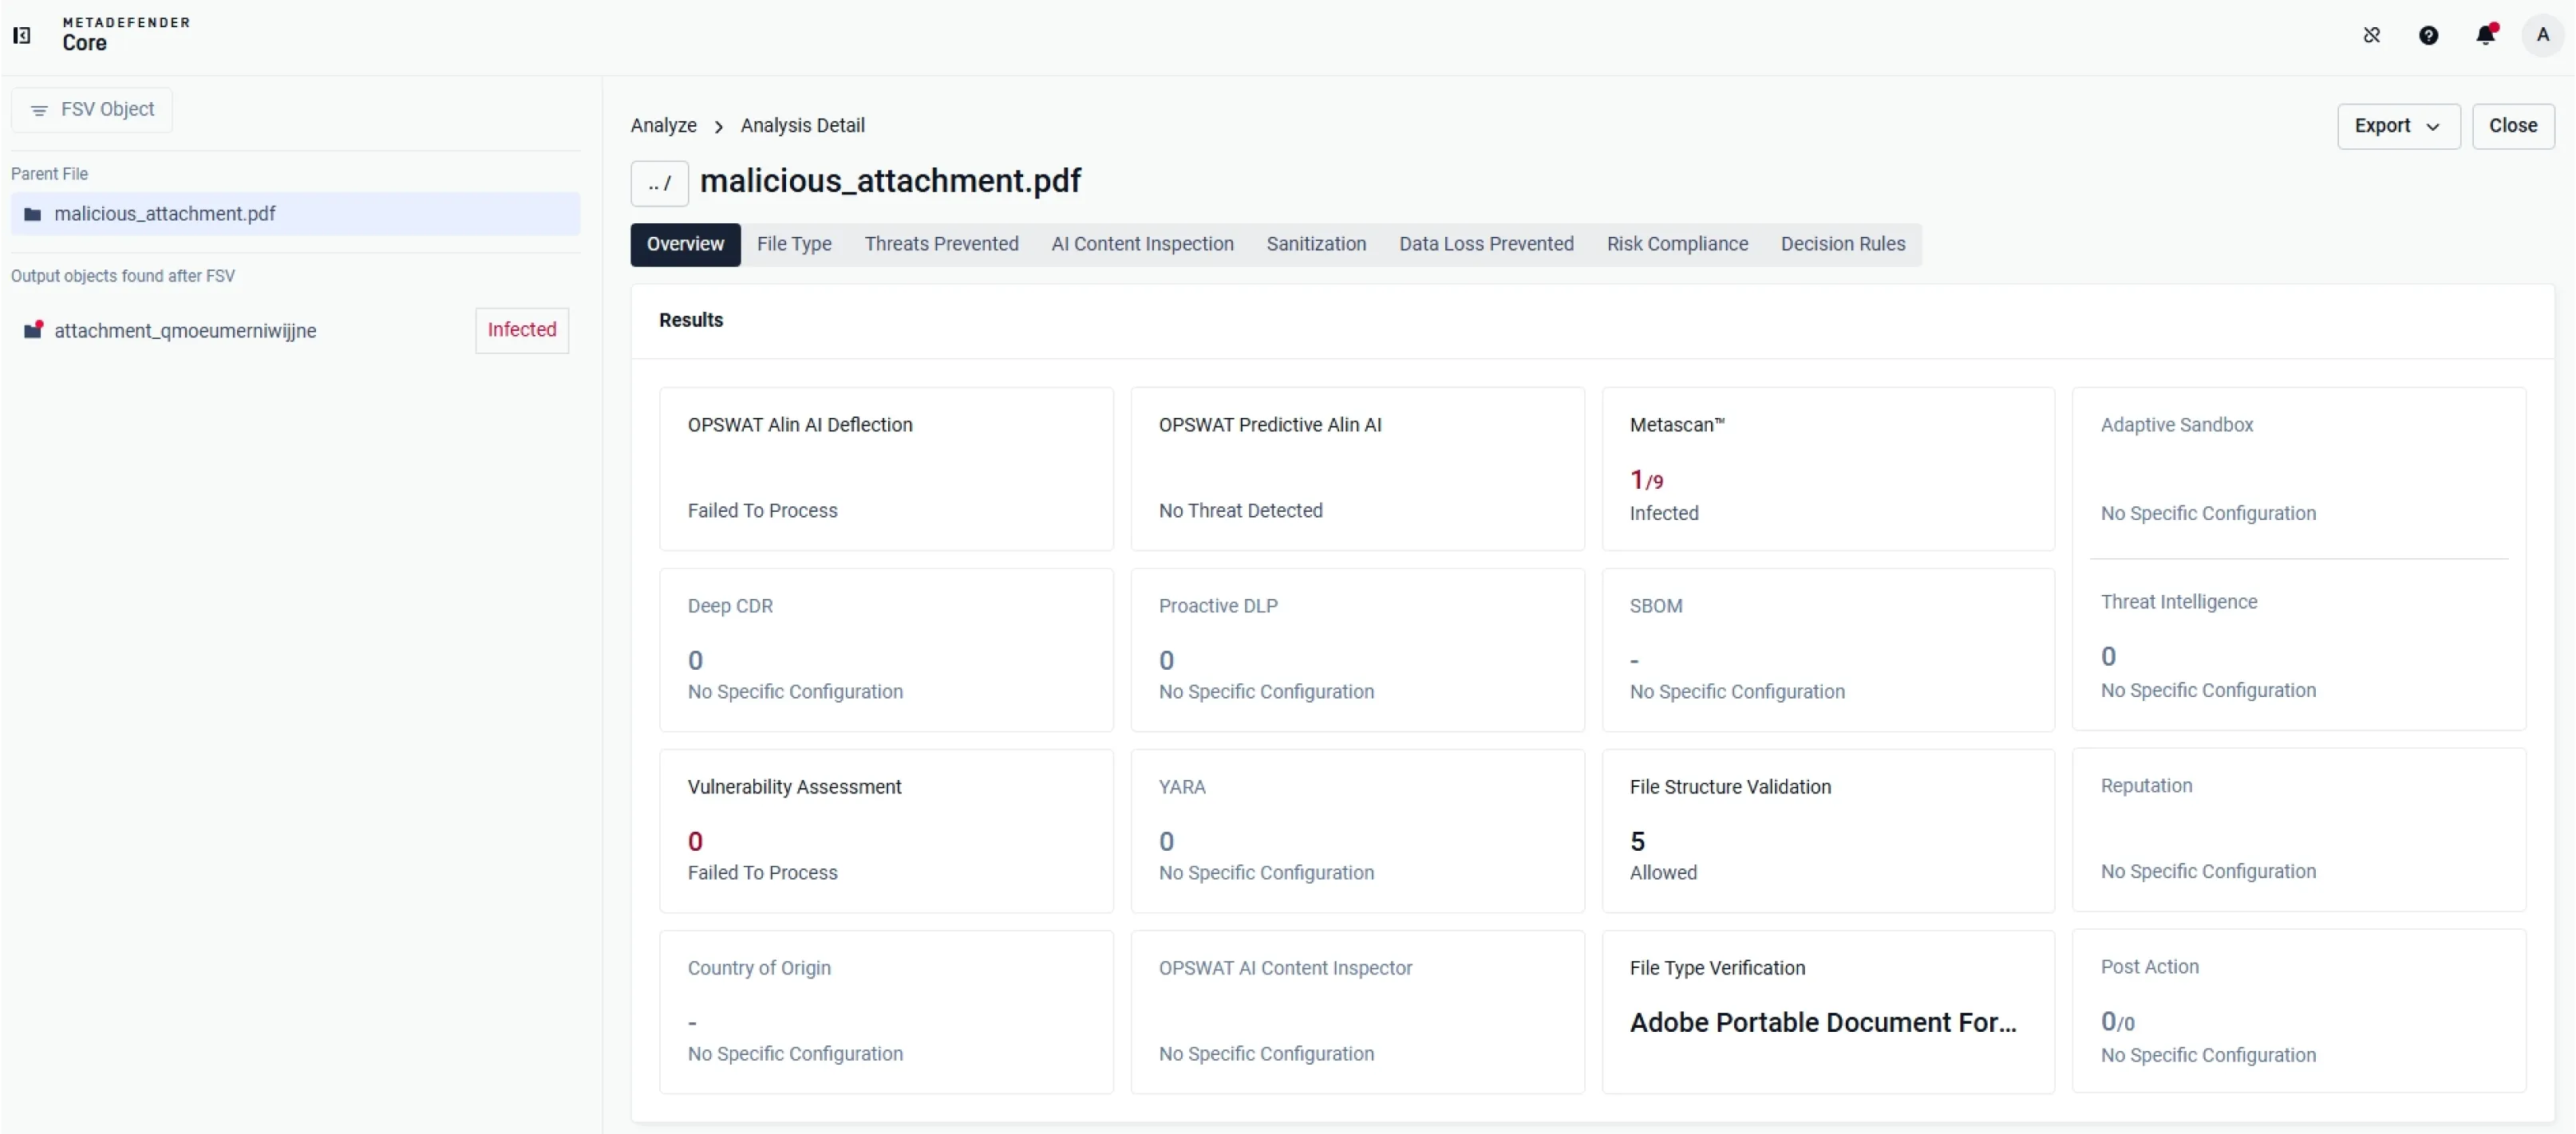The height and width of the screenshot is (1134, 2576).
Task: Navigate to Analyze breadcrumb
Action: click(664, 126)
